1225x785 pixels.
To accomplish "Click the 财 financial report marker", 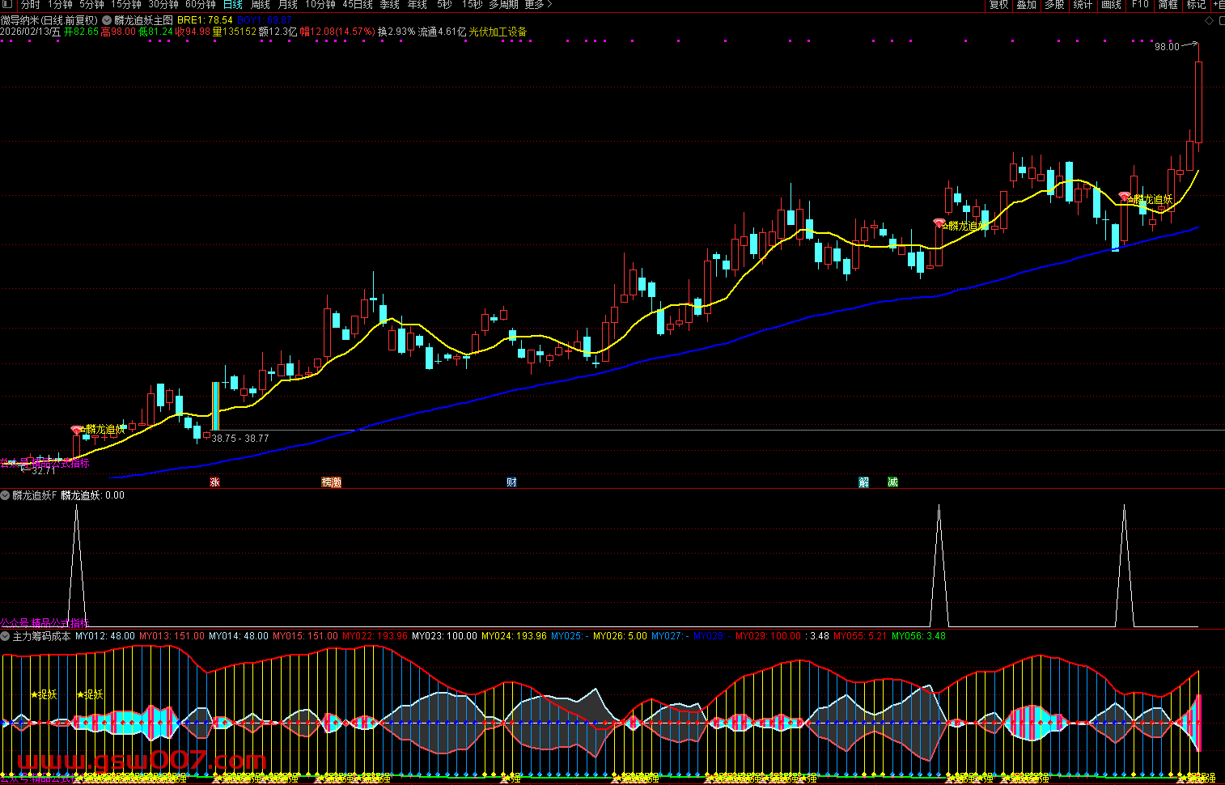I will (511, 482).
